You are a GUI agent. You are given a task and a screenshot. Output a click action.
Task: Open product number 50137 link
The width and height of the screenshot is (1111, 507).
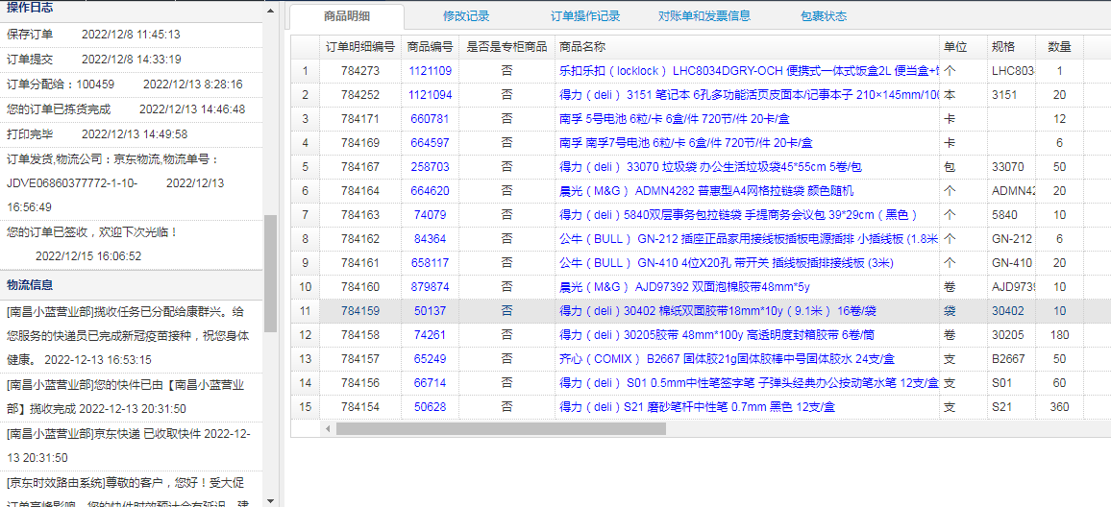pyautogui.click(x=431, y=310)
